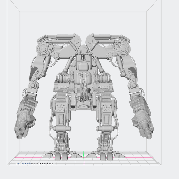Click the hanging cables below the seat
The height and width of the screenshot is (179, 179).
83,89
